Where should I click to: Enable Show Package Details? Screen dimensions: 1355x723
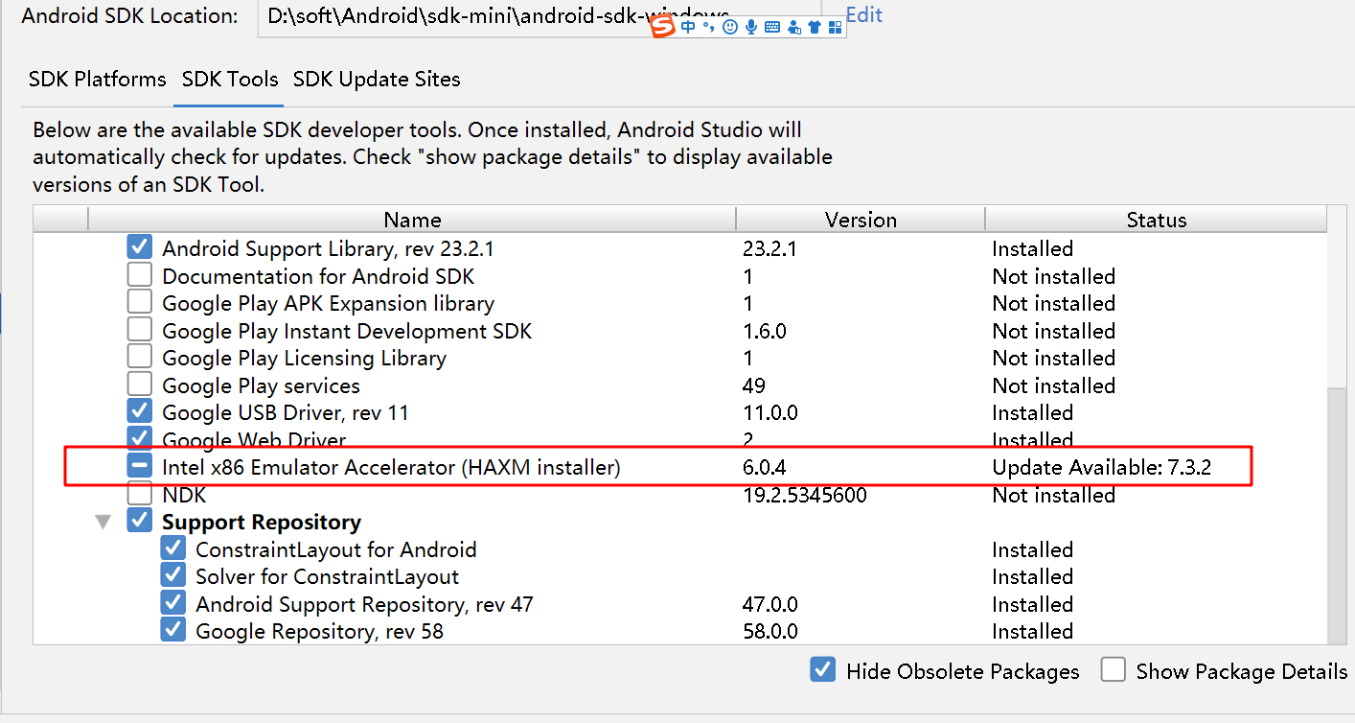[x=1113, y=669]
